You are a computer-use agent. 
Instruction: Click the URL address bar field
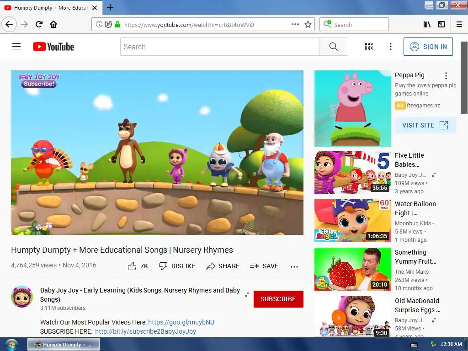click(203, 25)
